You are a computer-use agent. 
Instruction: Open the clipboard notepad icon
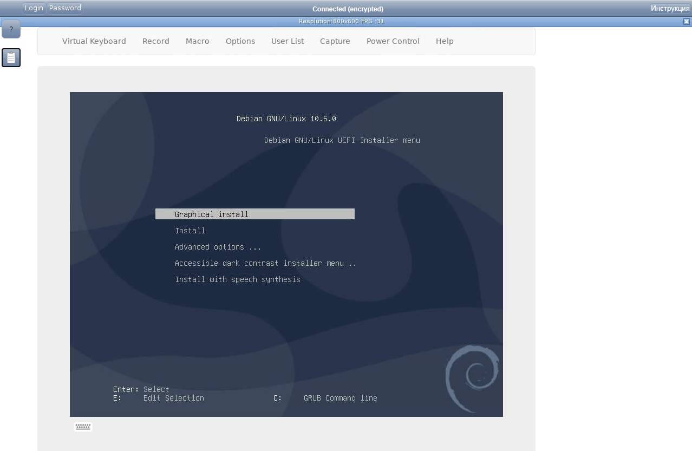[x=11, y=57]
